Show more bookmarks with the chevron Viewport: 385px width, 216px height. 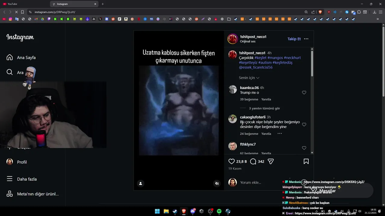coord(378,19)
